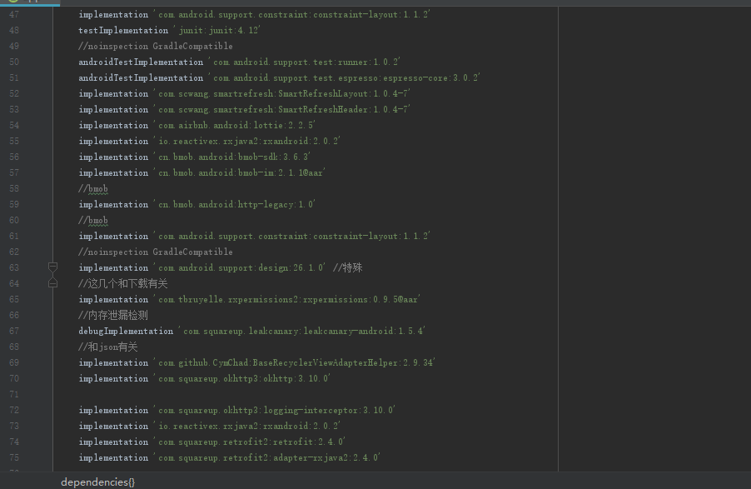Select the active editor tab at top
The height and width of the screenshot is (489, 751).
click(x=30, y=2)
